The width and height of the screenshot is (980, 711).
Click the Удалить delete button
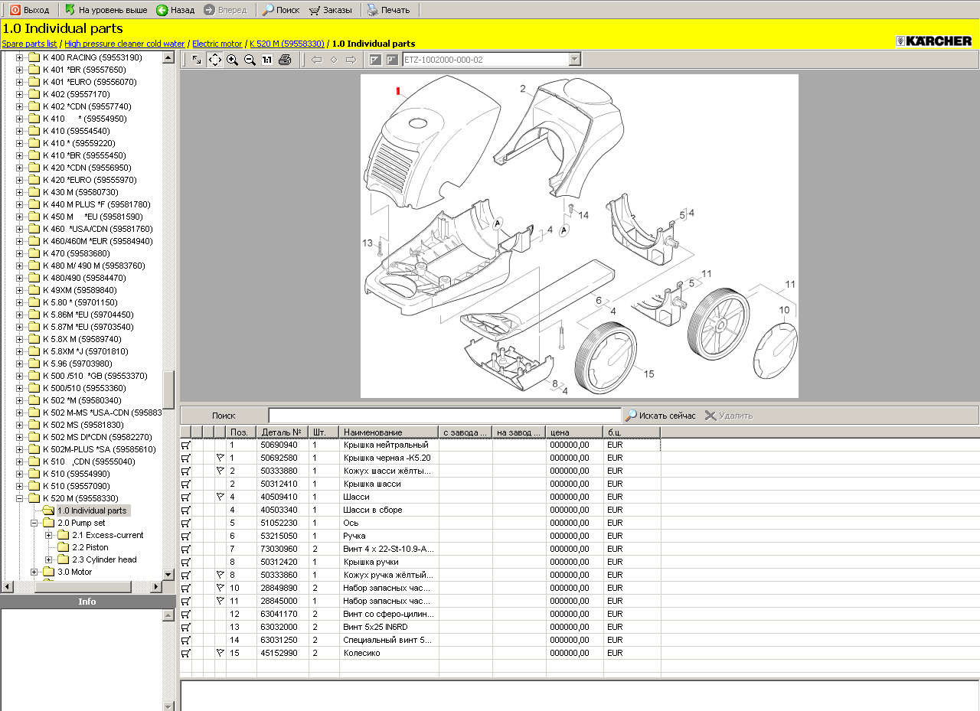click(729, 416)
